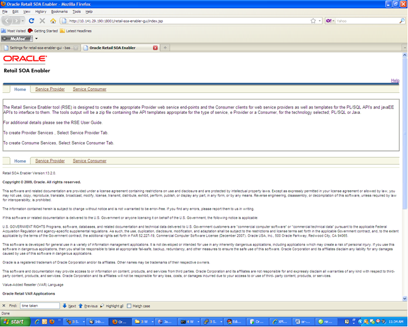Open the address bar history dropdown

(x=320, y=21)
